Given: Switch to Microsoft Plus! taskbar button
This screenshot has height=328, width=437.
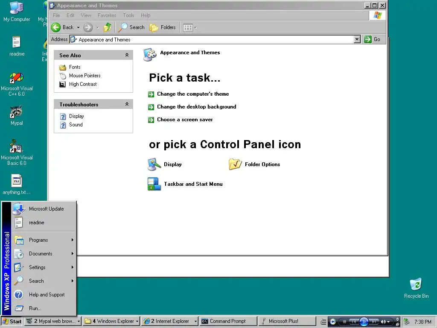Looking at the screenshot, I should pos(287,321).
